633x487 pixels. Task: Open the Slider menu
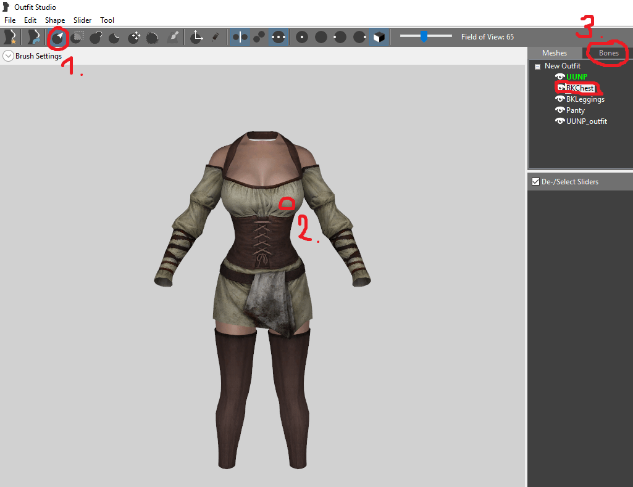click(x=82, y=20)
